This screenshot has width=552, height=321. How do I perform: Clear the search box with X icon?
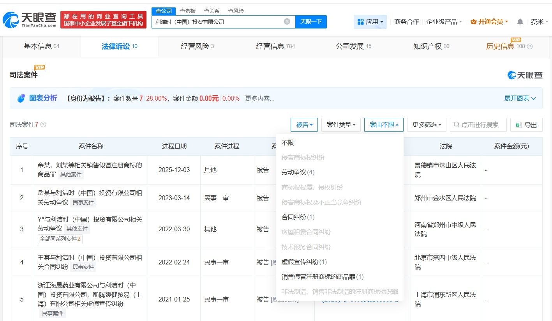(x=287, y=21)
